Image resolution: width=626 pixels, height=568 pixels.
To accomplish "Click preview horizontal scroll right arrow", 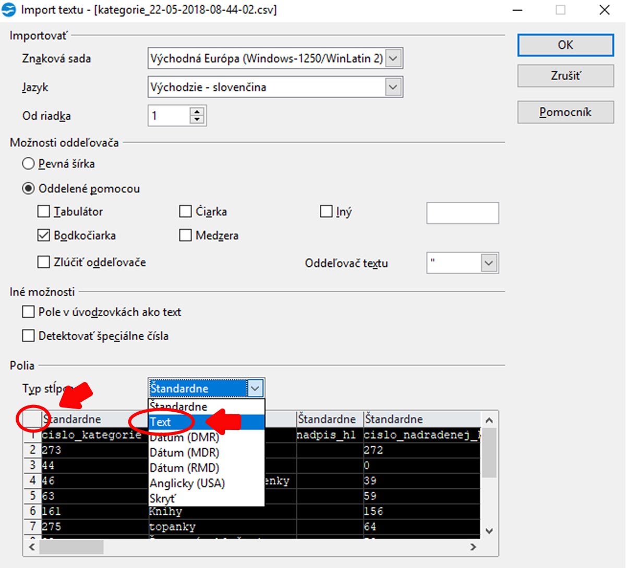I will coord(473,547).
